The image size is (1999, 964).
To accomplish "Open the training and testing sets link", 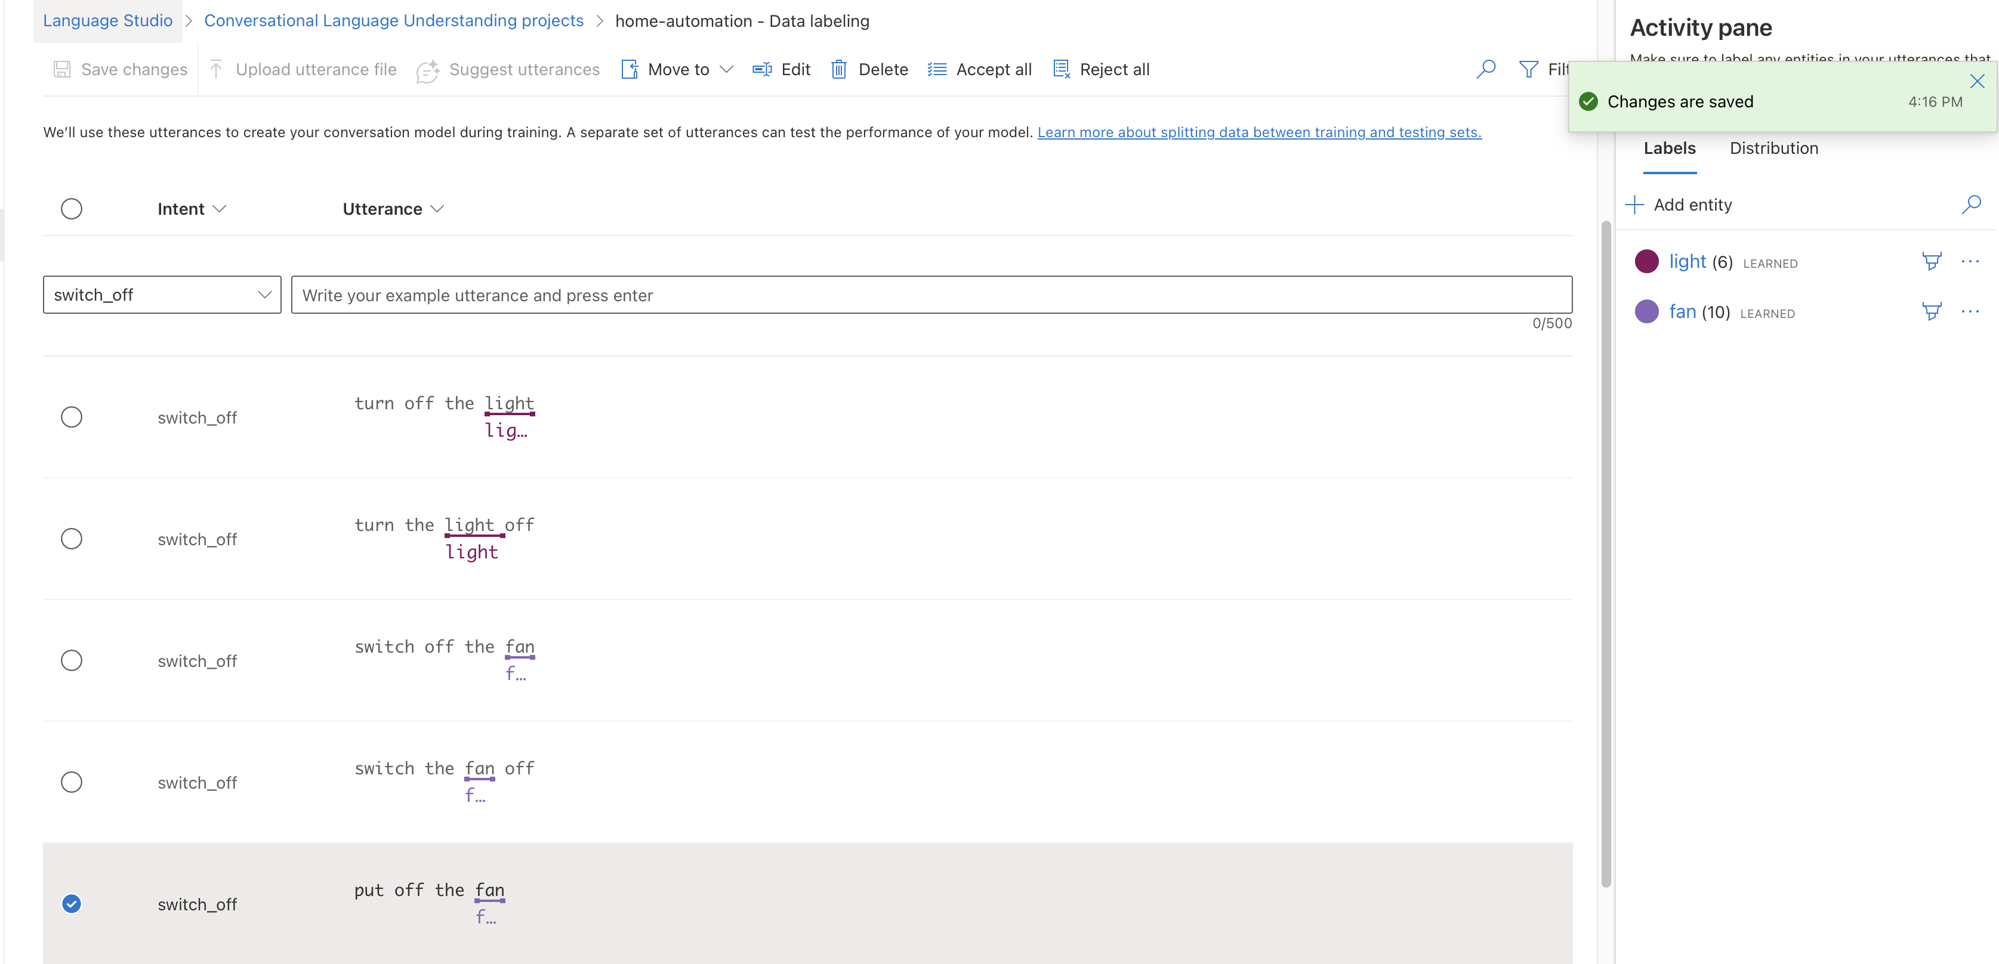I will (x=1258, y=132).
